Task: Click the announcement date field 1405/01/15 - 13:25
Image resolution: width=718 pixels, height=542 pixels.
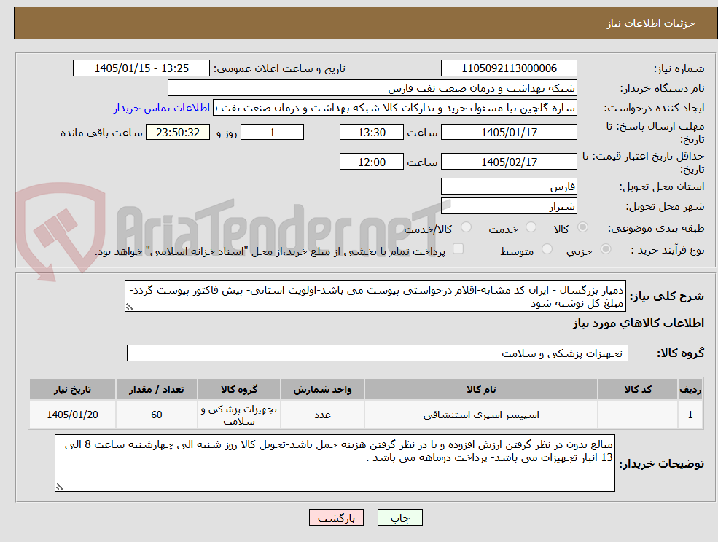Action: 141,68
